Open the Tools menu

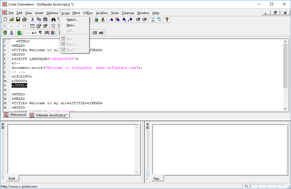pyautogui.click(x=115, y=13)
